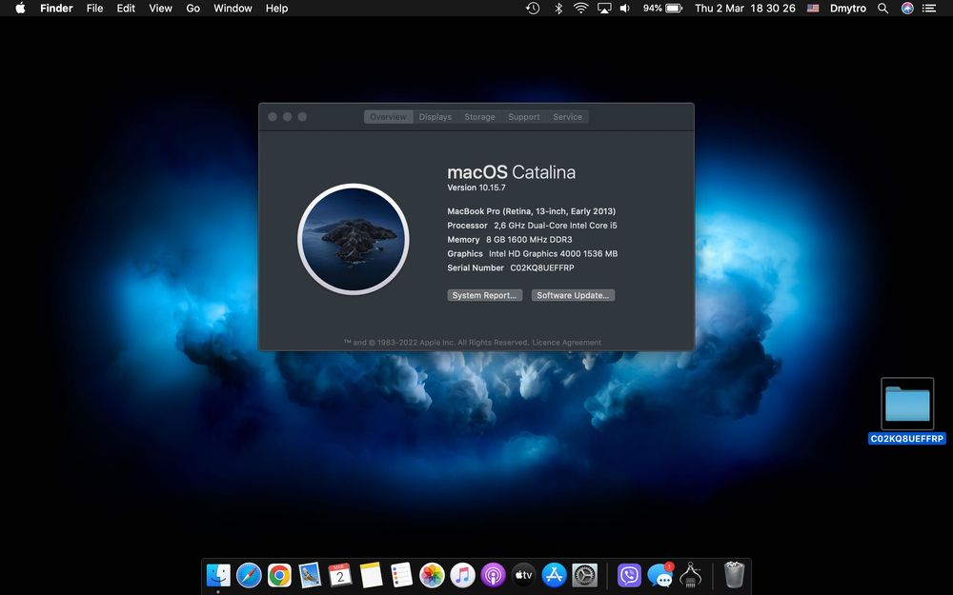Click the Version 10.15.7 text

click(x=476, y=188)
